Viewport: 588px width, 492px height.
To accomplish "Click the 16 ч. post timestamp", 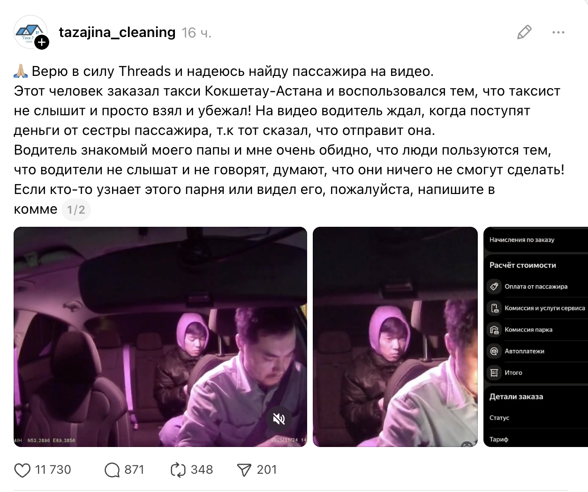I will coord(196,33).
